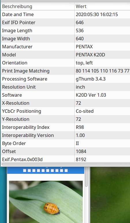Select the Exif IFD Pointer row

[x=65, y=22]
